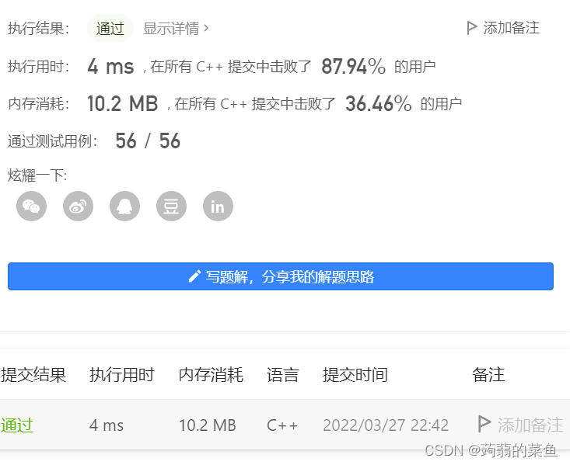Share result via Douban icon
The height and width of the screenshot is (465, 570).
click(171, 206)
